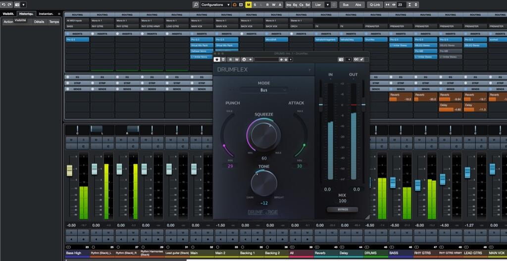Click the Reverb send on BASS channel
Image resolution: width=507 pixels, height=261 pixels.
(x=401, y=97)
